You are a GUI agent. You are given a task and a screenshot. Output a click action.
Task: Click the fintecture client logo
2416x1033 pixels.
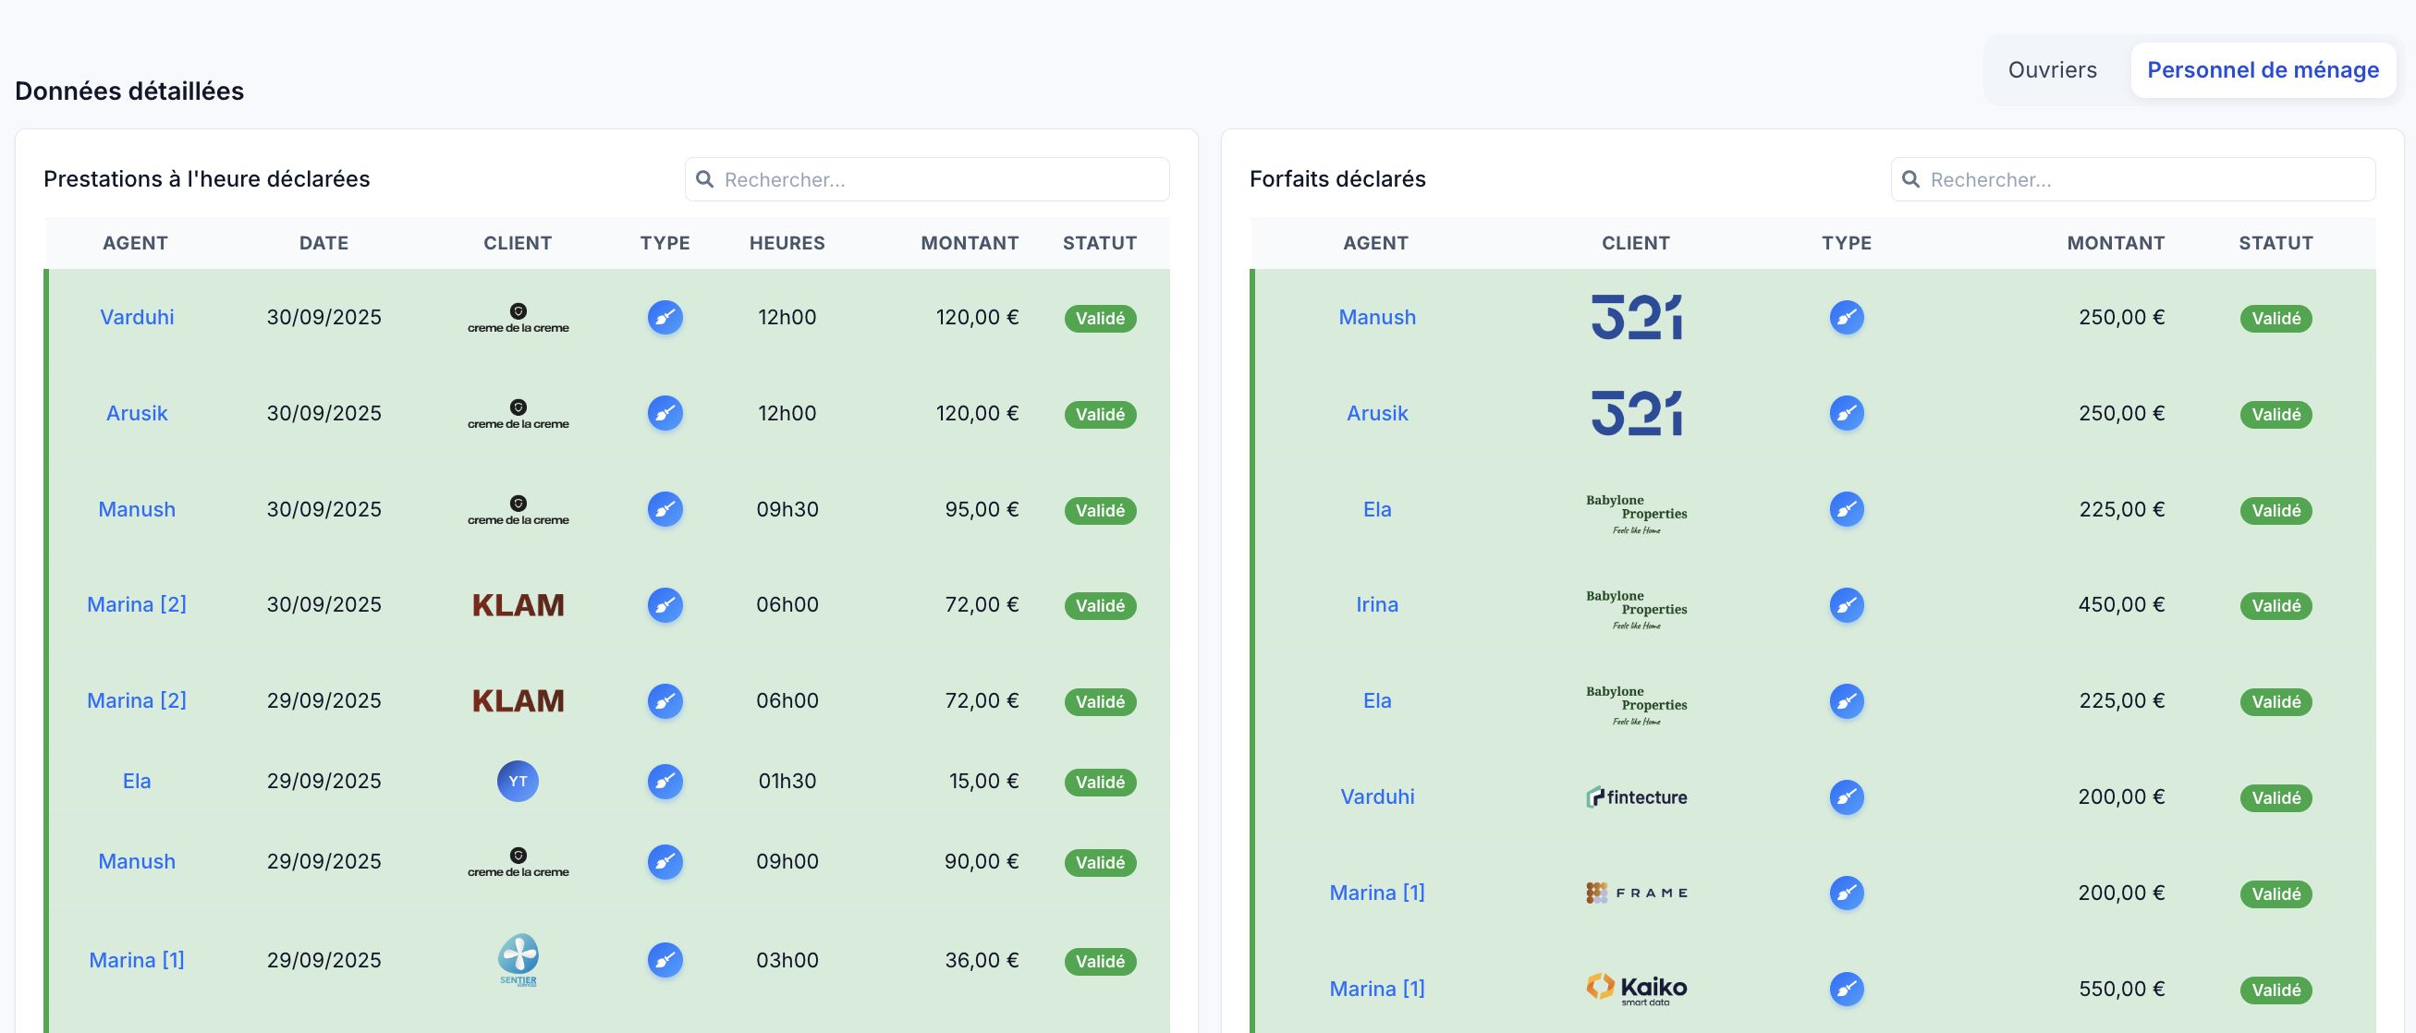[x=1636, y=796]
